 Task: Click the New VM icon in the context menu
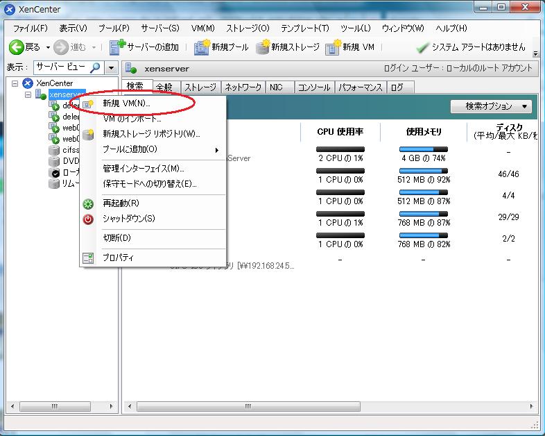coord(88,103)
